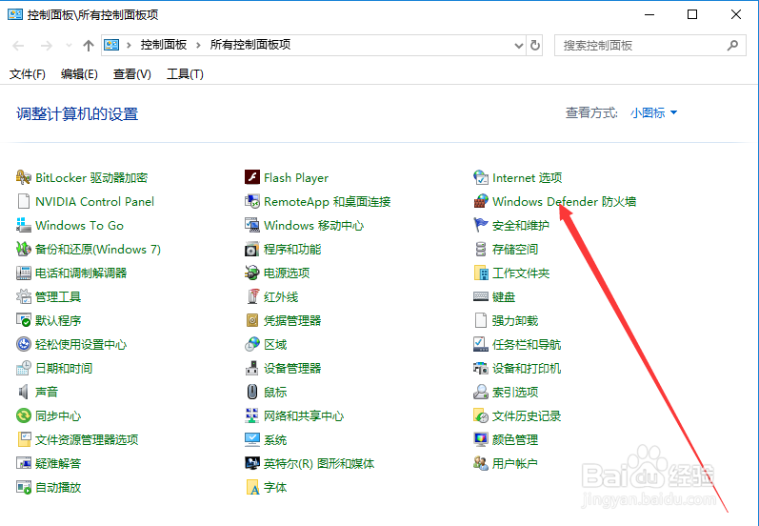The width and height of the screenshot is (759, 526).
Task: Maximize the control panel window
Action: click(x=692, y=14)
